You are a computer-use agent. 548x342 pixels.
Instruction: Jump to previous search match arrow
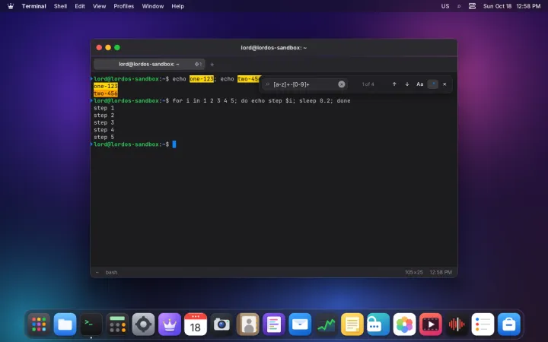[394, 84]
